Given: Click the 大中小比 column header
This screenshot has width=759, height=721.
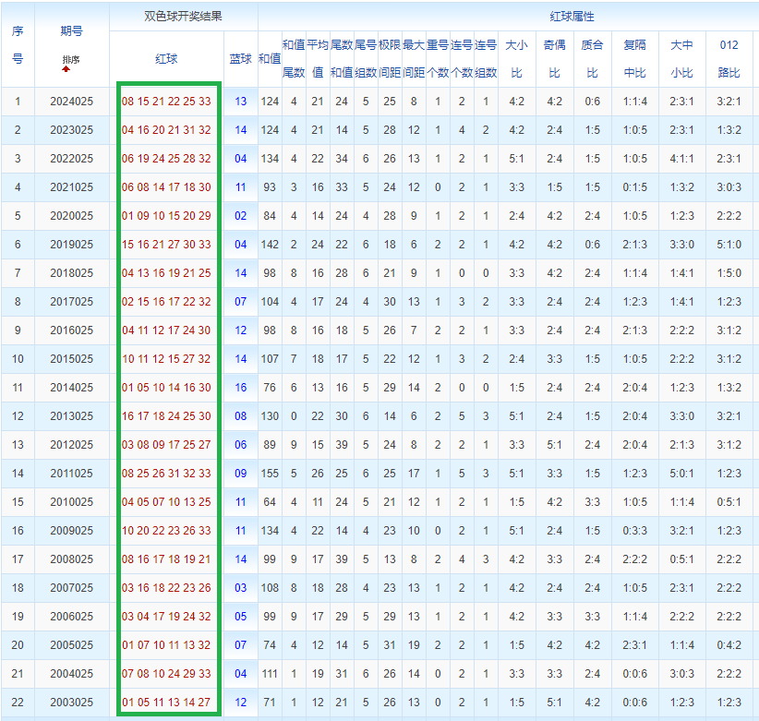Looking at the screenshot, I should (x=681, y=58).
